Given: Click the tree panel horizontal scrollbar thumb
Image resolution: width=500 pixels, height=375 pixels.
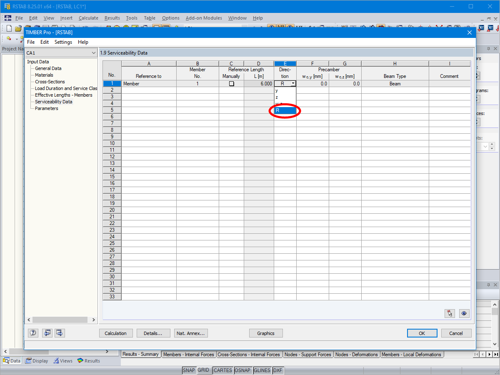Looking at the screenshot, I should [x=60, y=320].
